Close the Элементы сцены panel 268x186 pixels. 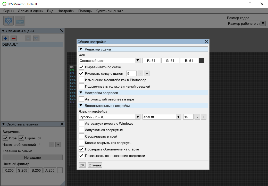click(62, 31)
